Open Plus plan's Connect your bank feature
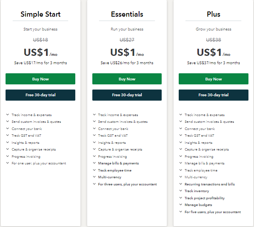The image size is (254, 227). coord(200,129)
